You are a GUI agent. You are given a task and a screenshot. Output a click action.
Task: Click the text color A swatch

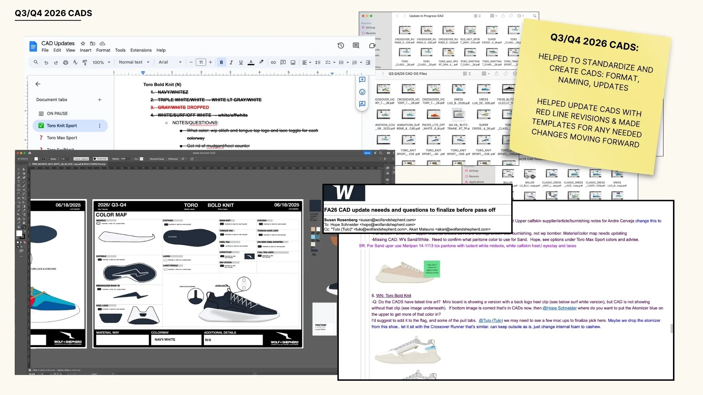pyautogui.click(x=251, y=62)
